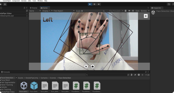Select the Hand Tracking folder
This screenshot has height=93, width=174.
[x=7, y=85]
